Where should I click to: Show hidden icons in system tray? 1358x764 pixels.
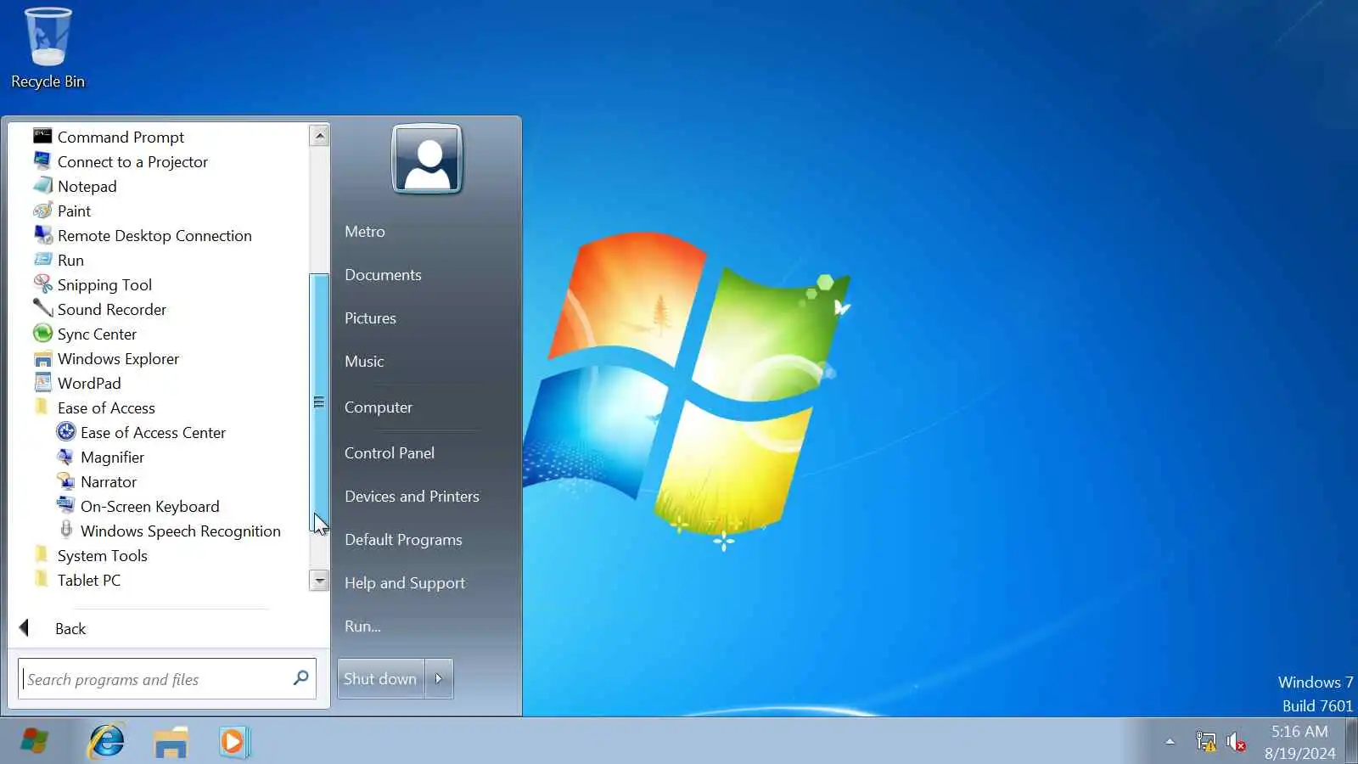(1170, 741)
